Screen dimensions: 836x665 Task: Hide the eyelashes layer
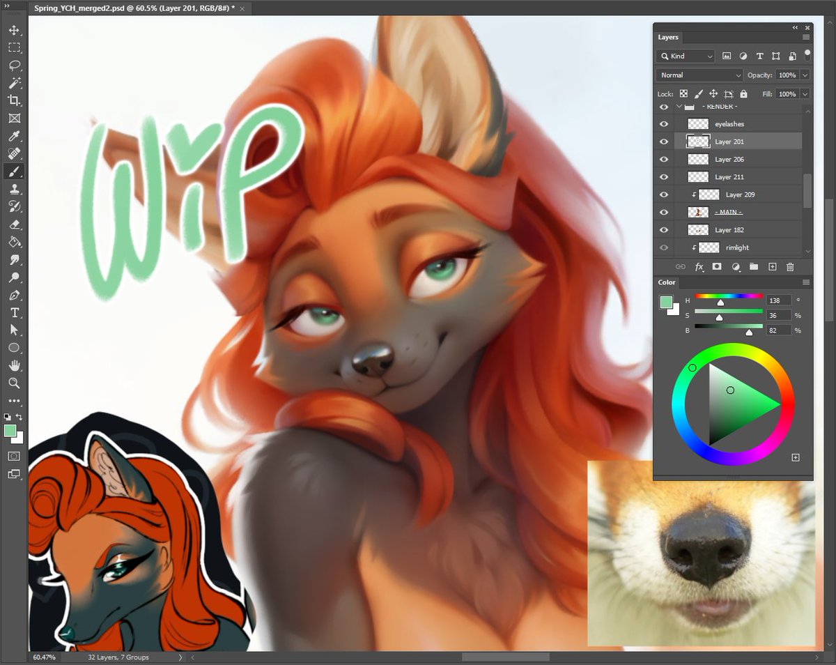pos(664,124)
